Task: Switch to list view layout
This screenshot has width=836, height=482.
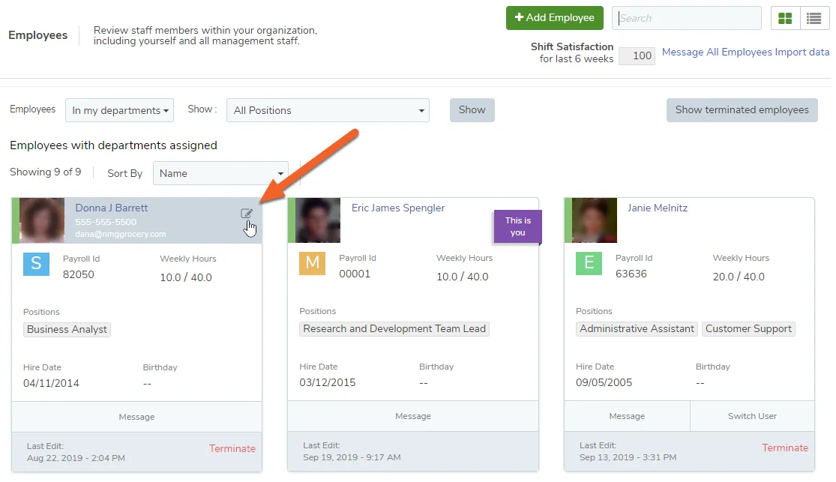Action: point(814,18)
